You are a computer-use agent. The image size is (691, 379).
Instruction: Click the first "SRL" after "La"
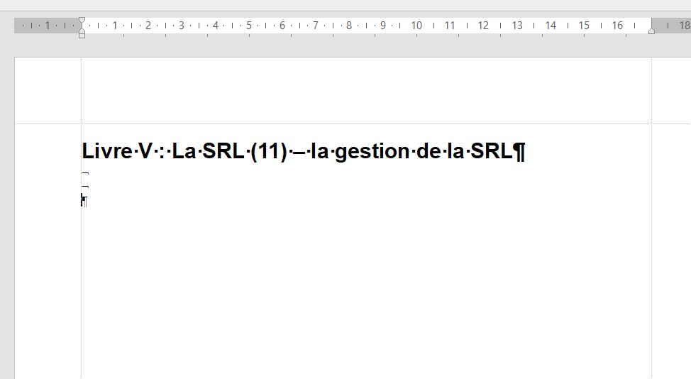(x=223, y=152)
